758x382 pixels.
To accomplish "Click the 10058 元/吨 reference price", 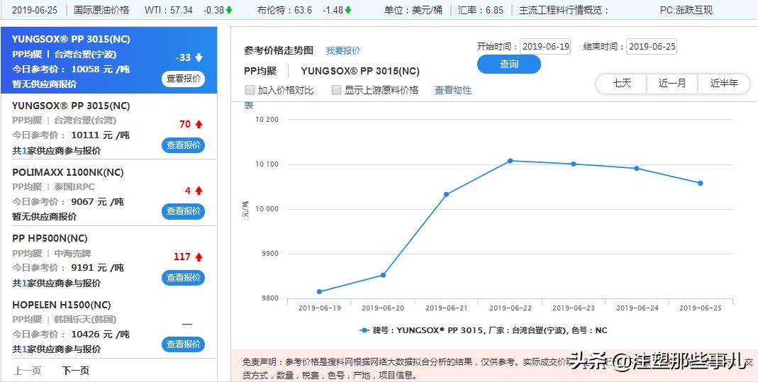I will 100,69.
